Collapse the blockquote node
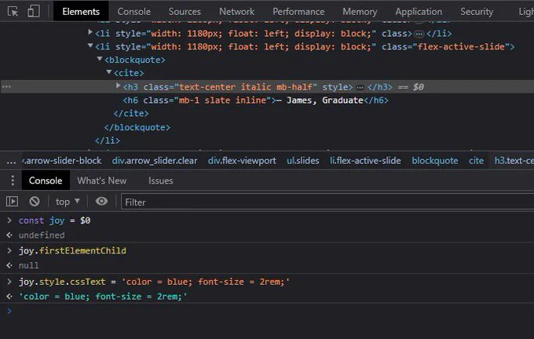The image size is (534, 339). (x=100, y=59)
